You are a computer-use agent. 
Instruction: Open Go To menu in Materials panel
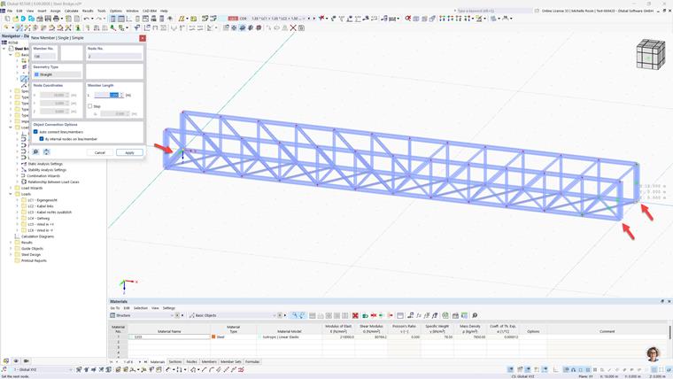tap(115, 308)
